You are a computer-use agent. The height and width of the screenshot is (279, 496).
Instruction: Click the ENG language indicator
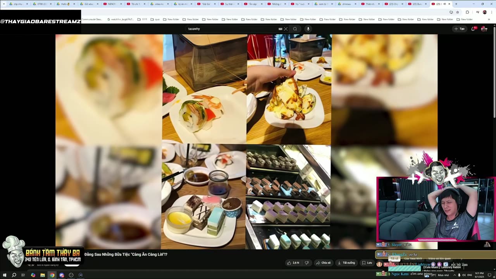[470, 275]
